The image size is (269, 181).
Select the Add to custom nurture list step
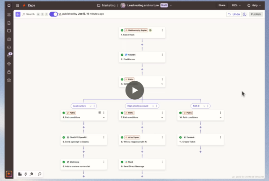click(84, 164)
